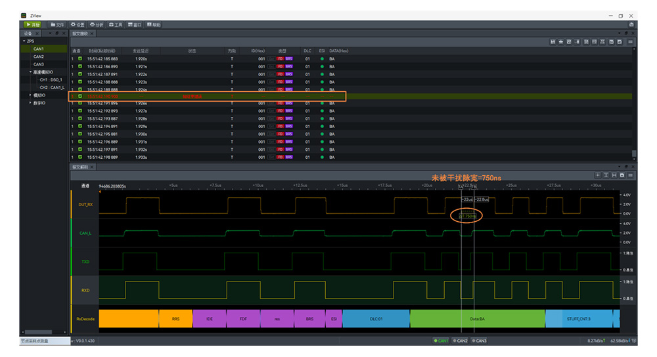
Task: Click the star/bookmark icon in message toolbar
Action: [560, 42]
